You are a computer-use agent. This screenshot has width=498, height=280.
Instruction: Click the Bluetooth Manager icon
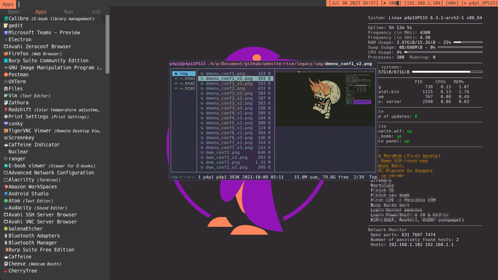[6, 243]
